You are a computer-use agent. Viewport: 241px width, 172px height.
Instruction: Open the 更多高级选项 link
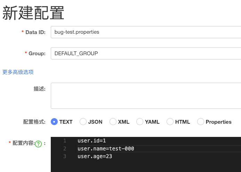[18, 72]
